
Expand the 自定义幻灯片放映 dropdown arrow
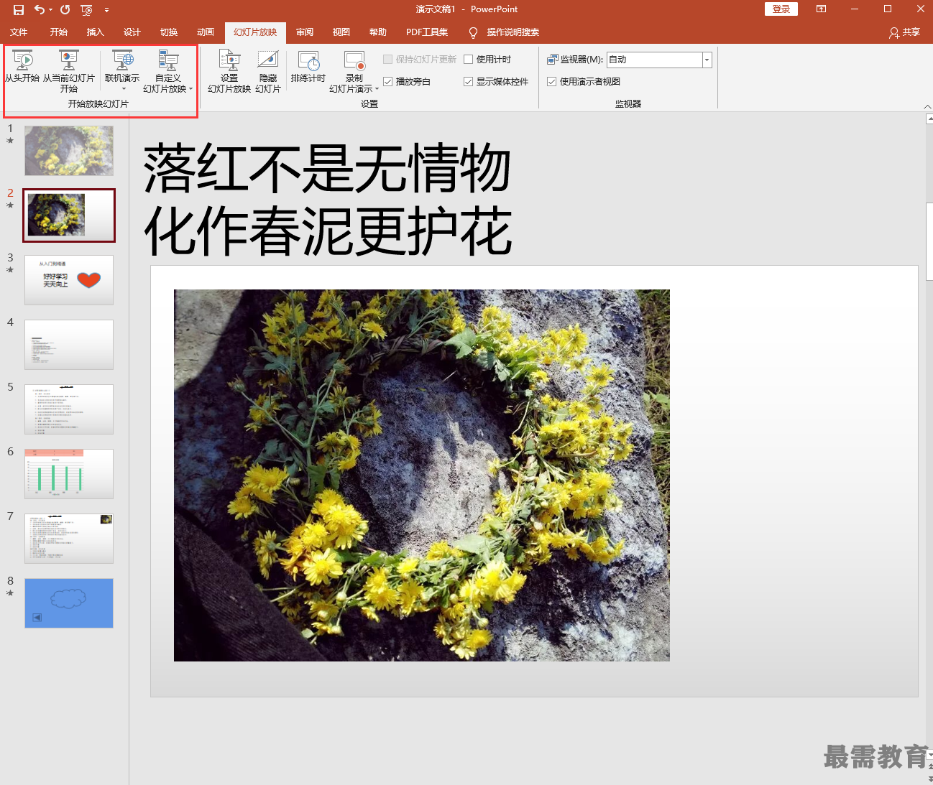click(x=190, y=89)
